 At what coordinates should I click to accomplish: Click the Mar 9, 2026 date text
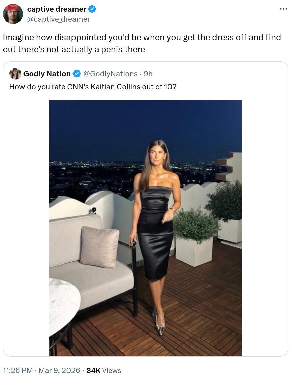(59, 370)
